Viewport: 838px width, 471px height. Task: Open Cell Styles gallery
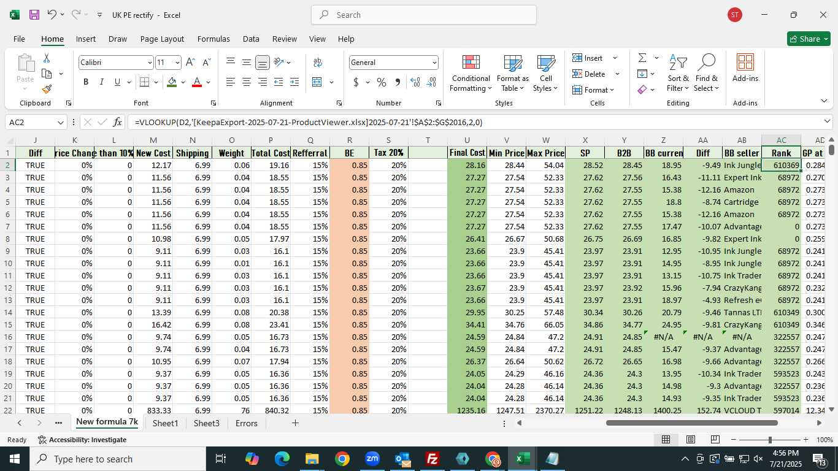pyautogui.click(x=545, y=74)
